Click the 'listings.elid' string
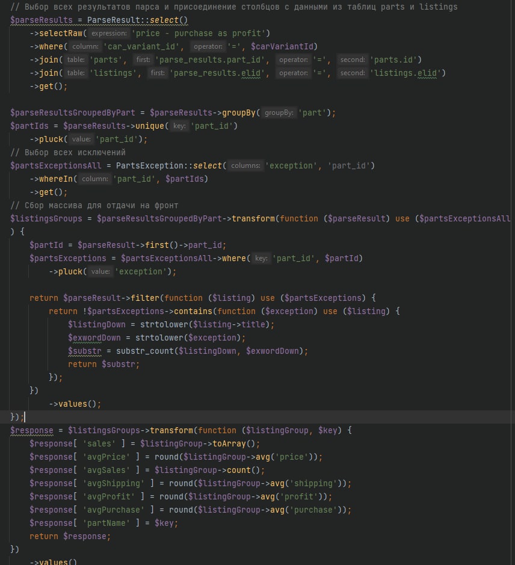This screenshot has height=565, width=515. (406, 73)
